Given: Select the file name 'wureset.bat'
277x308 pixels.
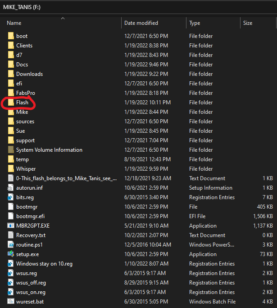Looking at the screenshot, I should coord(30,302).
